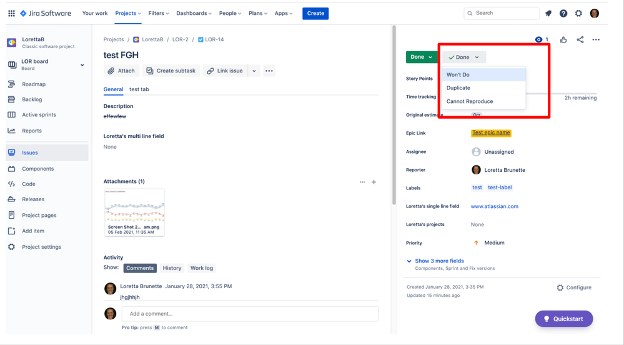
Task: Open the three-dot menu beside Link issue
Action: click(x=269, y=71)
